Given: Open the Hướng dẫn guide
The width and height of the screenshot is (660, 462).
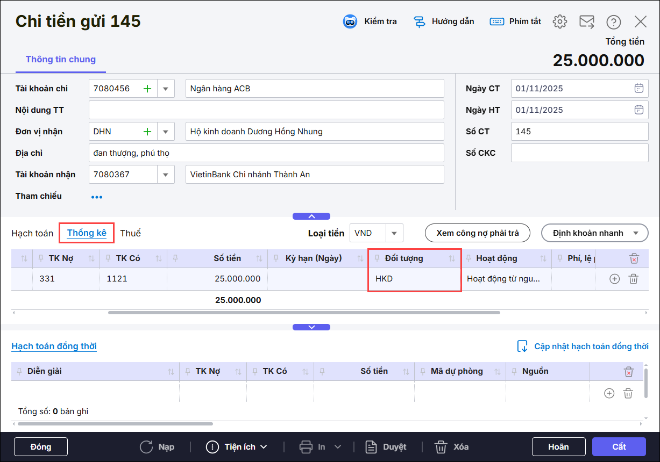Looking at the screenshot, I should (x=420, y=21).
